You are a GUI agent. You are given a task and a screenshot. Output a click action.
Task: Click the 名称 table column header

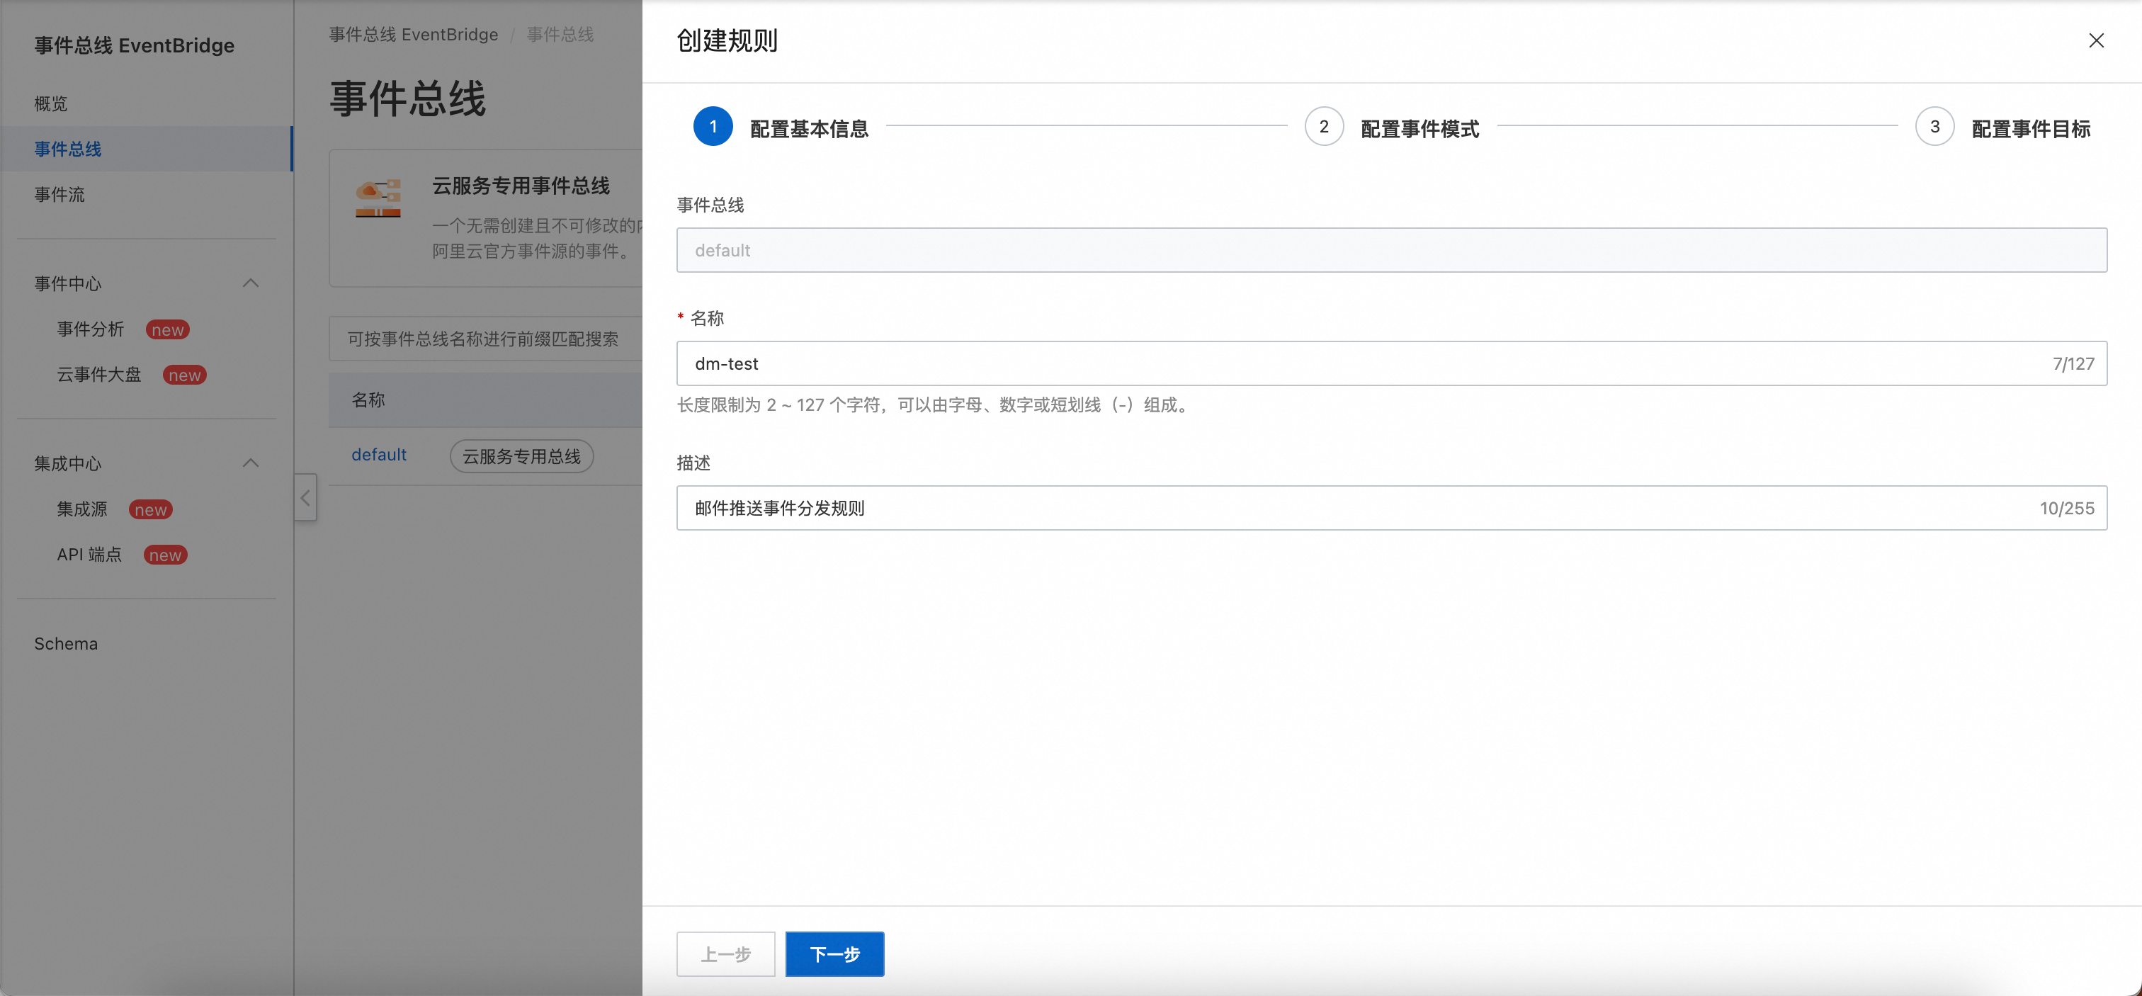tap(368, 400)
